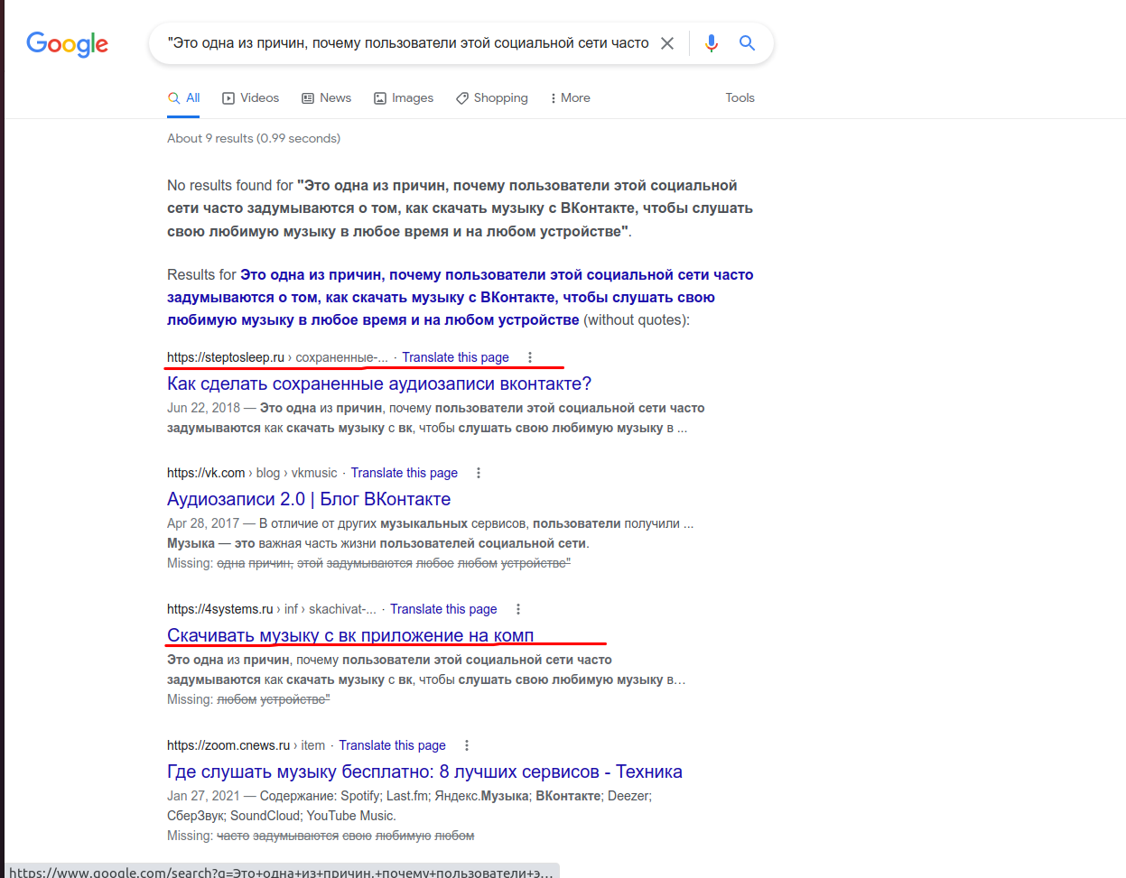Viewport: 1126px width, 878px height.
Task: Switch to the Images tab
Action: (x=404, y=97)
